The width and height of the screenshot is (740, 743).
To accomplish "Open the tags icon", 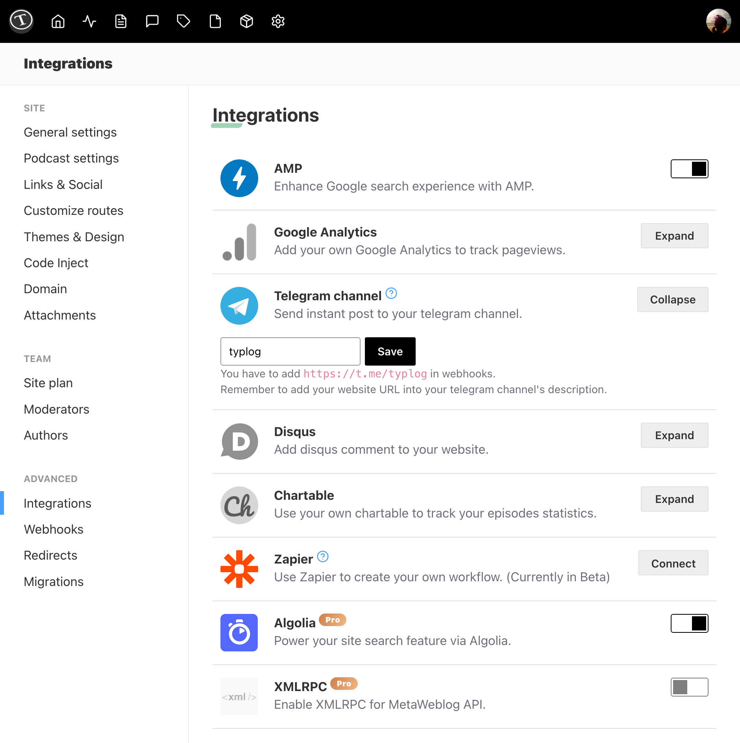I will pyautogui.click(x=184, y=21).
